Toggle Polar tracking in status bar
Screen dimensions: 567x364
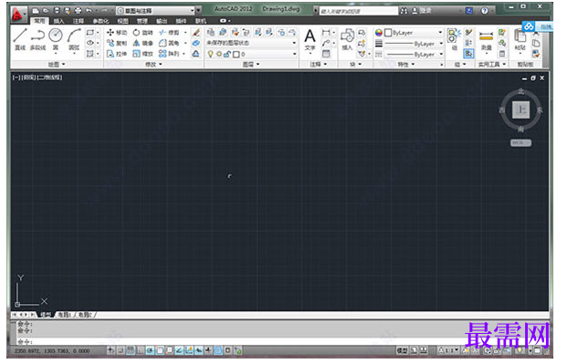tap(150, 350)
